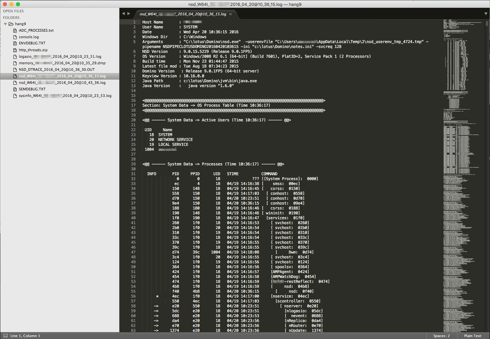Viewport: 490px width, 339px height.
Task: Click the vertical scrollbar handle
Action: 487,23
